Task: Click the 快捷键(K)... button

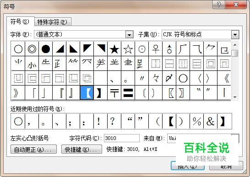Action: point(82,149)
